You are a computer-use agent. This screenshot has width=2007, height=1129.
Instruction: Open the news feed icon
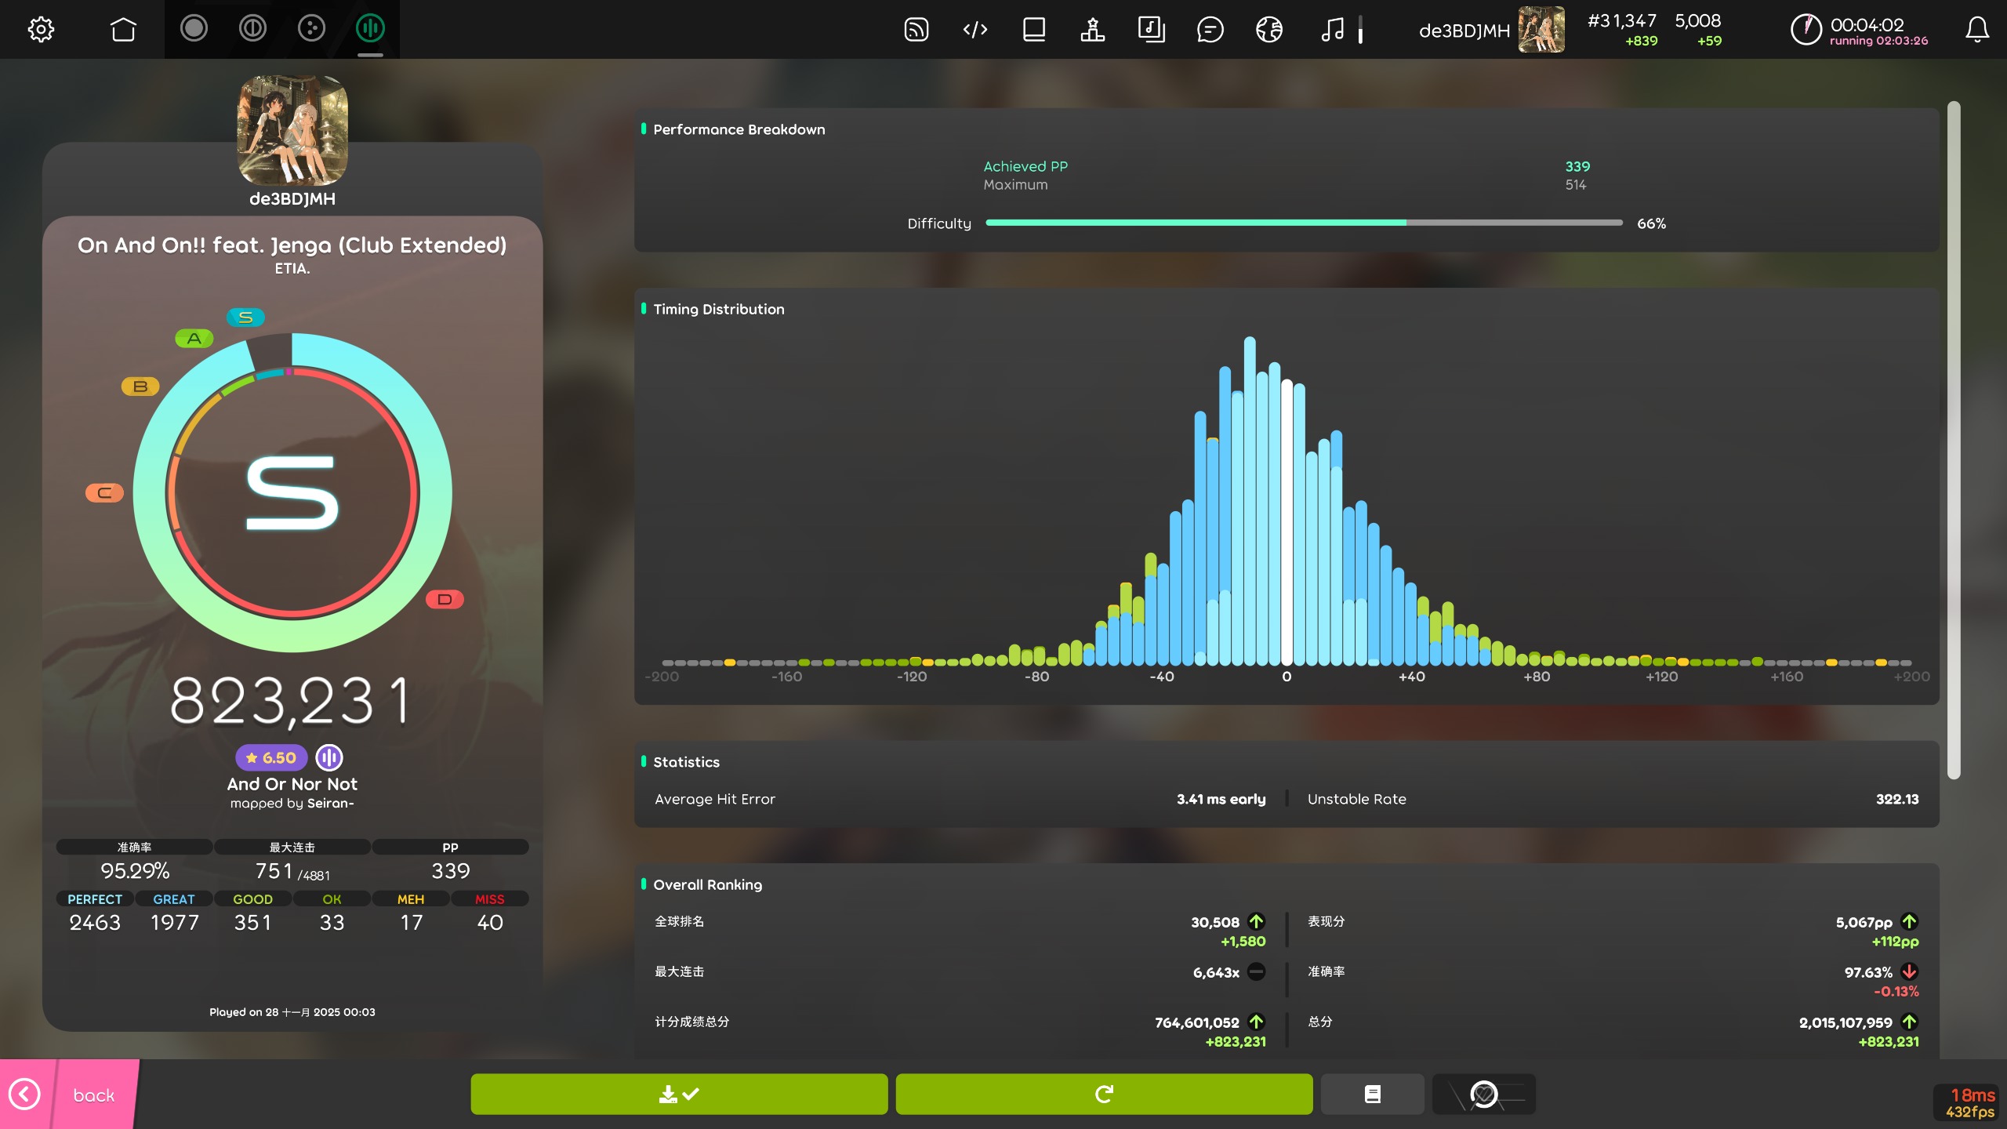(916, 30)
